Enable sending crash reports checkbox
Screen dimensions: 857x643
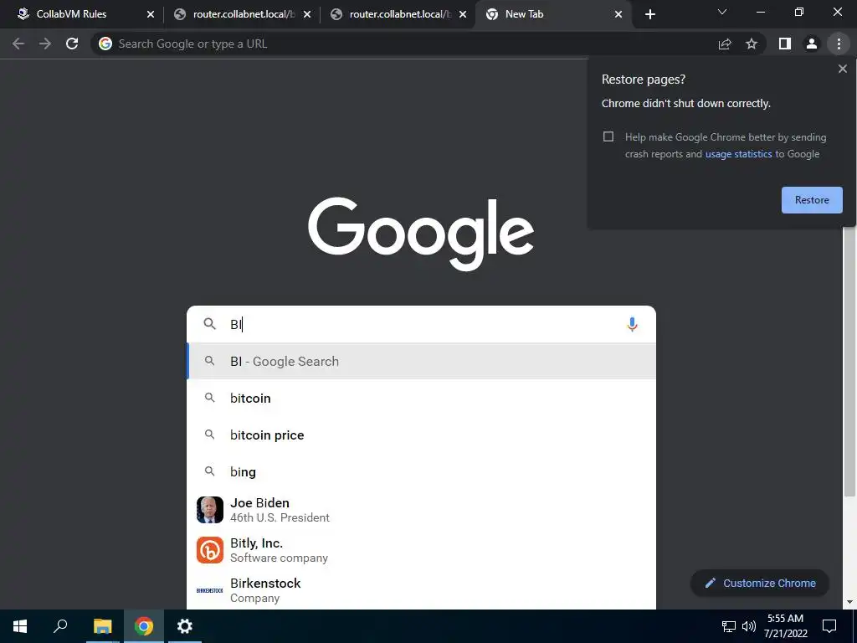coord(608,136)
